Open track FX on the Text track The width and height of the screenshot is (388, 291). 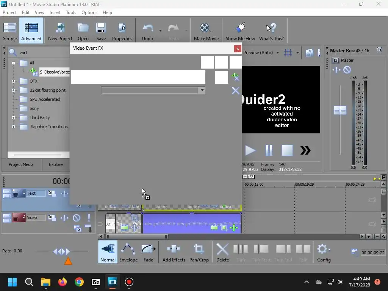point(64,193)
